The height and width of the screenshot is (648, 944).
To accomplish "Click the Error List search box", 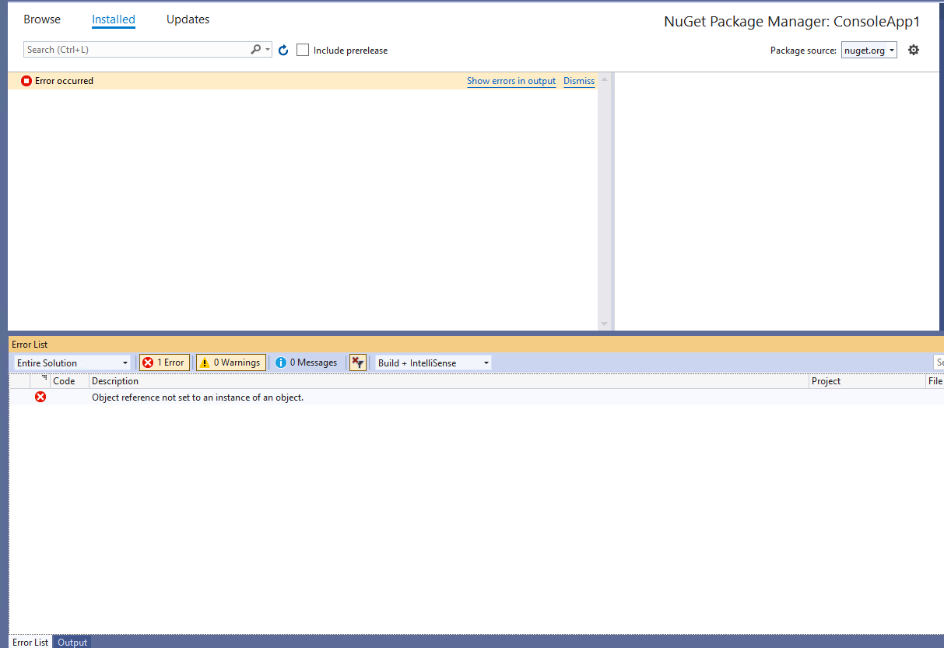I will 939,363.
